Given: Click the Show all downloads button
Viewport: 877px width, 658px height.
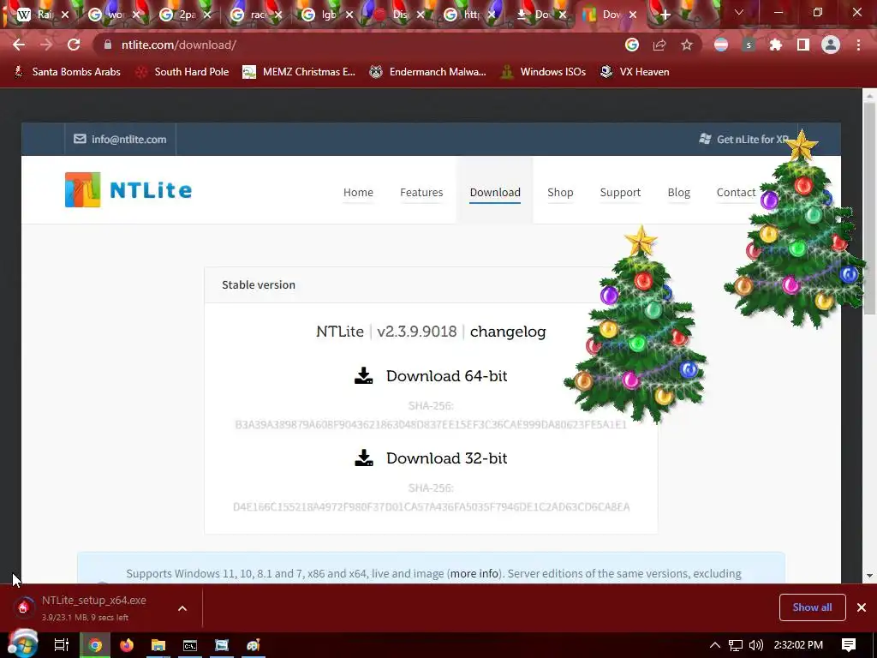Looking at the screenshot, I should pyautogui.click(x=812, y=607).
